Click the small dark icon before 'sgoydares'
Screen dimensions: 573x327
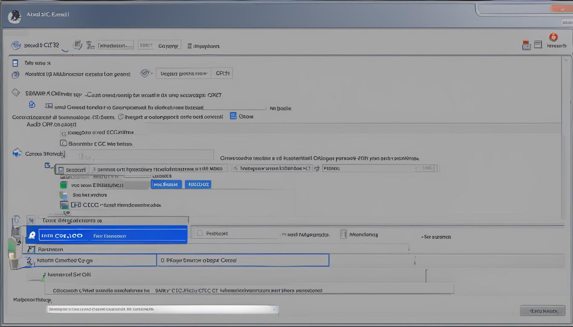[x=190, y=46]
